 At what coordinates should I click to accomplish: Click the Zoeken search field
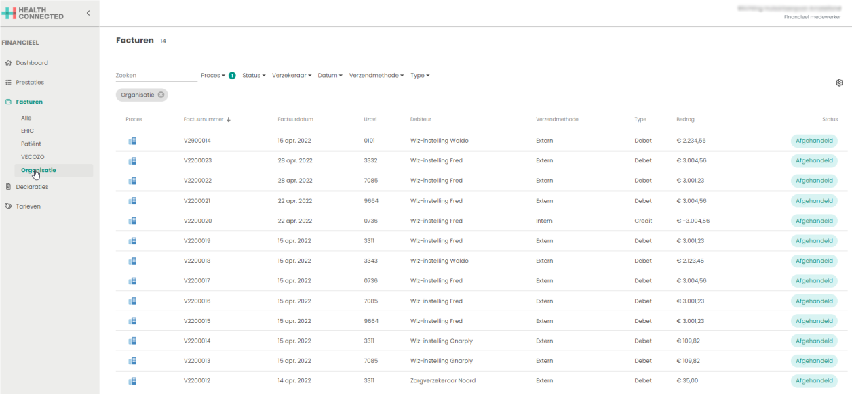pyautogui.click(x=156, y=76)
